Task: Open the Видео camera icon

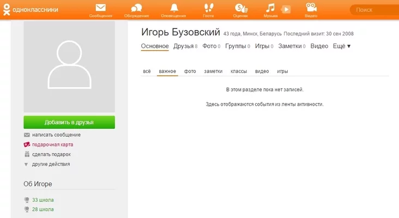Action: pyautogui.click(x=311, y=8)
